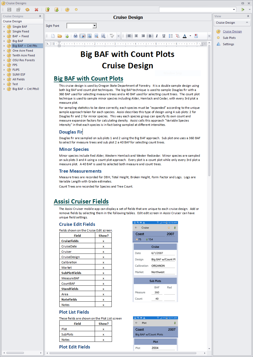Image resolution: width=253 pixels, height=357 pixels.
Task: Open Sub Plots view
Action: tap(229, 38)
